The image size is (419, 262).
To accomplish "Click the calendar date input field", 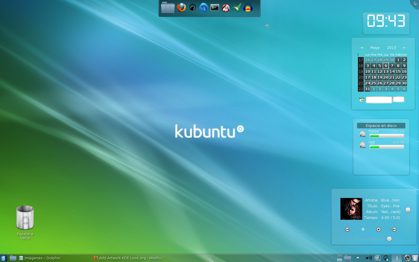I will coord(379,100).
